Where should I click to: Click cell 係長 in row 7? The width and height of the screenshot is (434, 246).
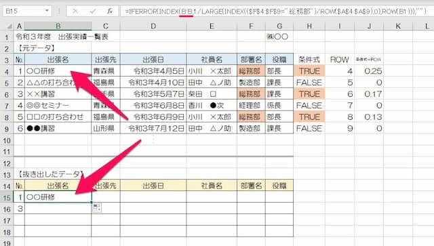(x=279, y=106)
